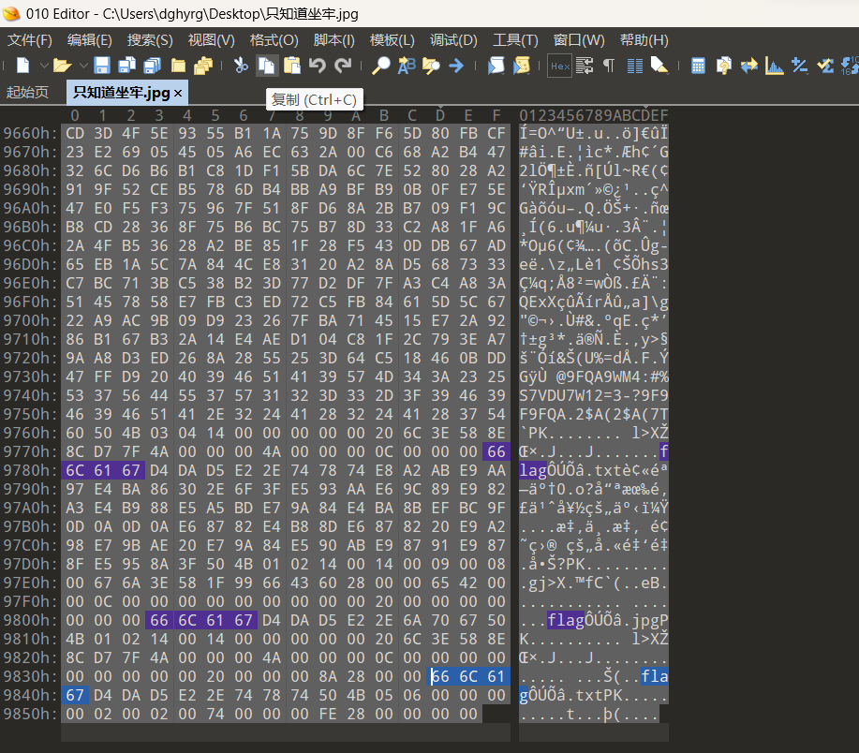
Task: Click the Save icon
Action: click(102, 66)
